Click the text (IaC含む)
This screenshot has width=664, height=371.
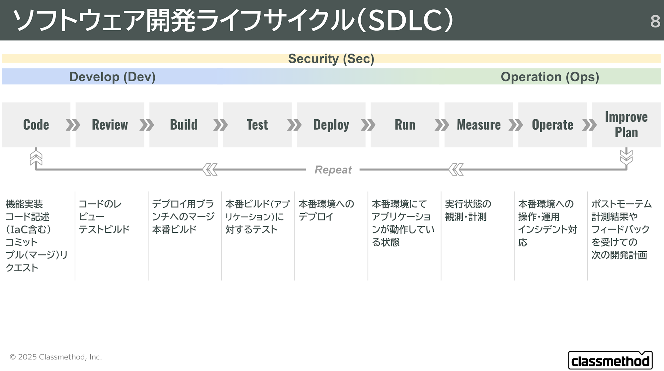point(28,229)
